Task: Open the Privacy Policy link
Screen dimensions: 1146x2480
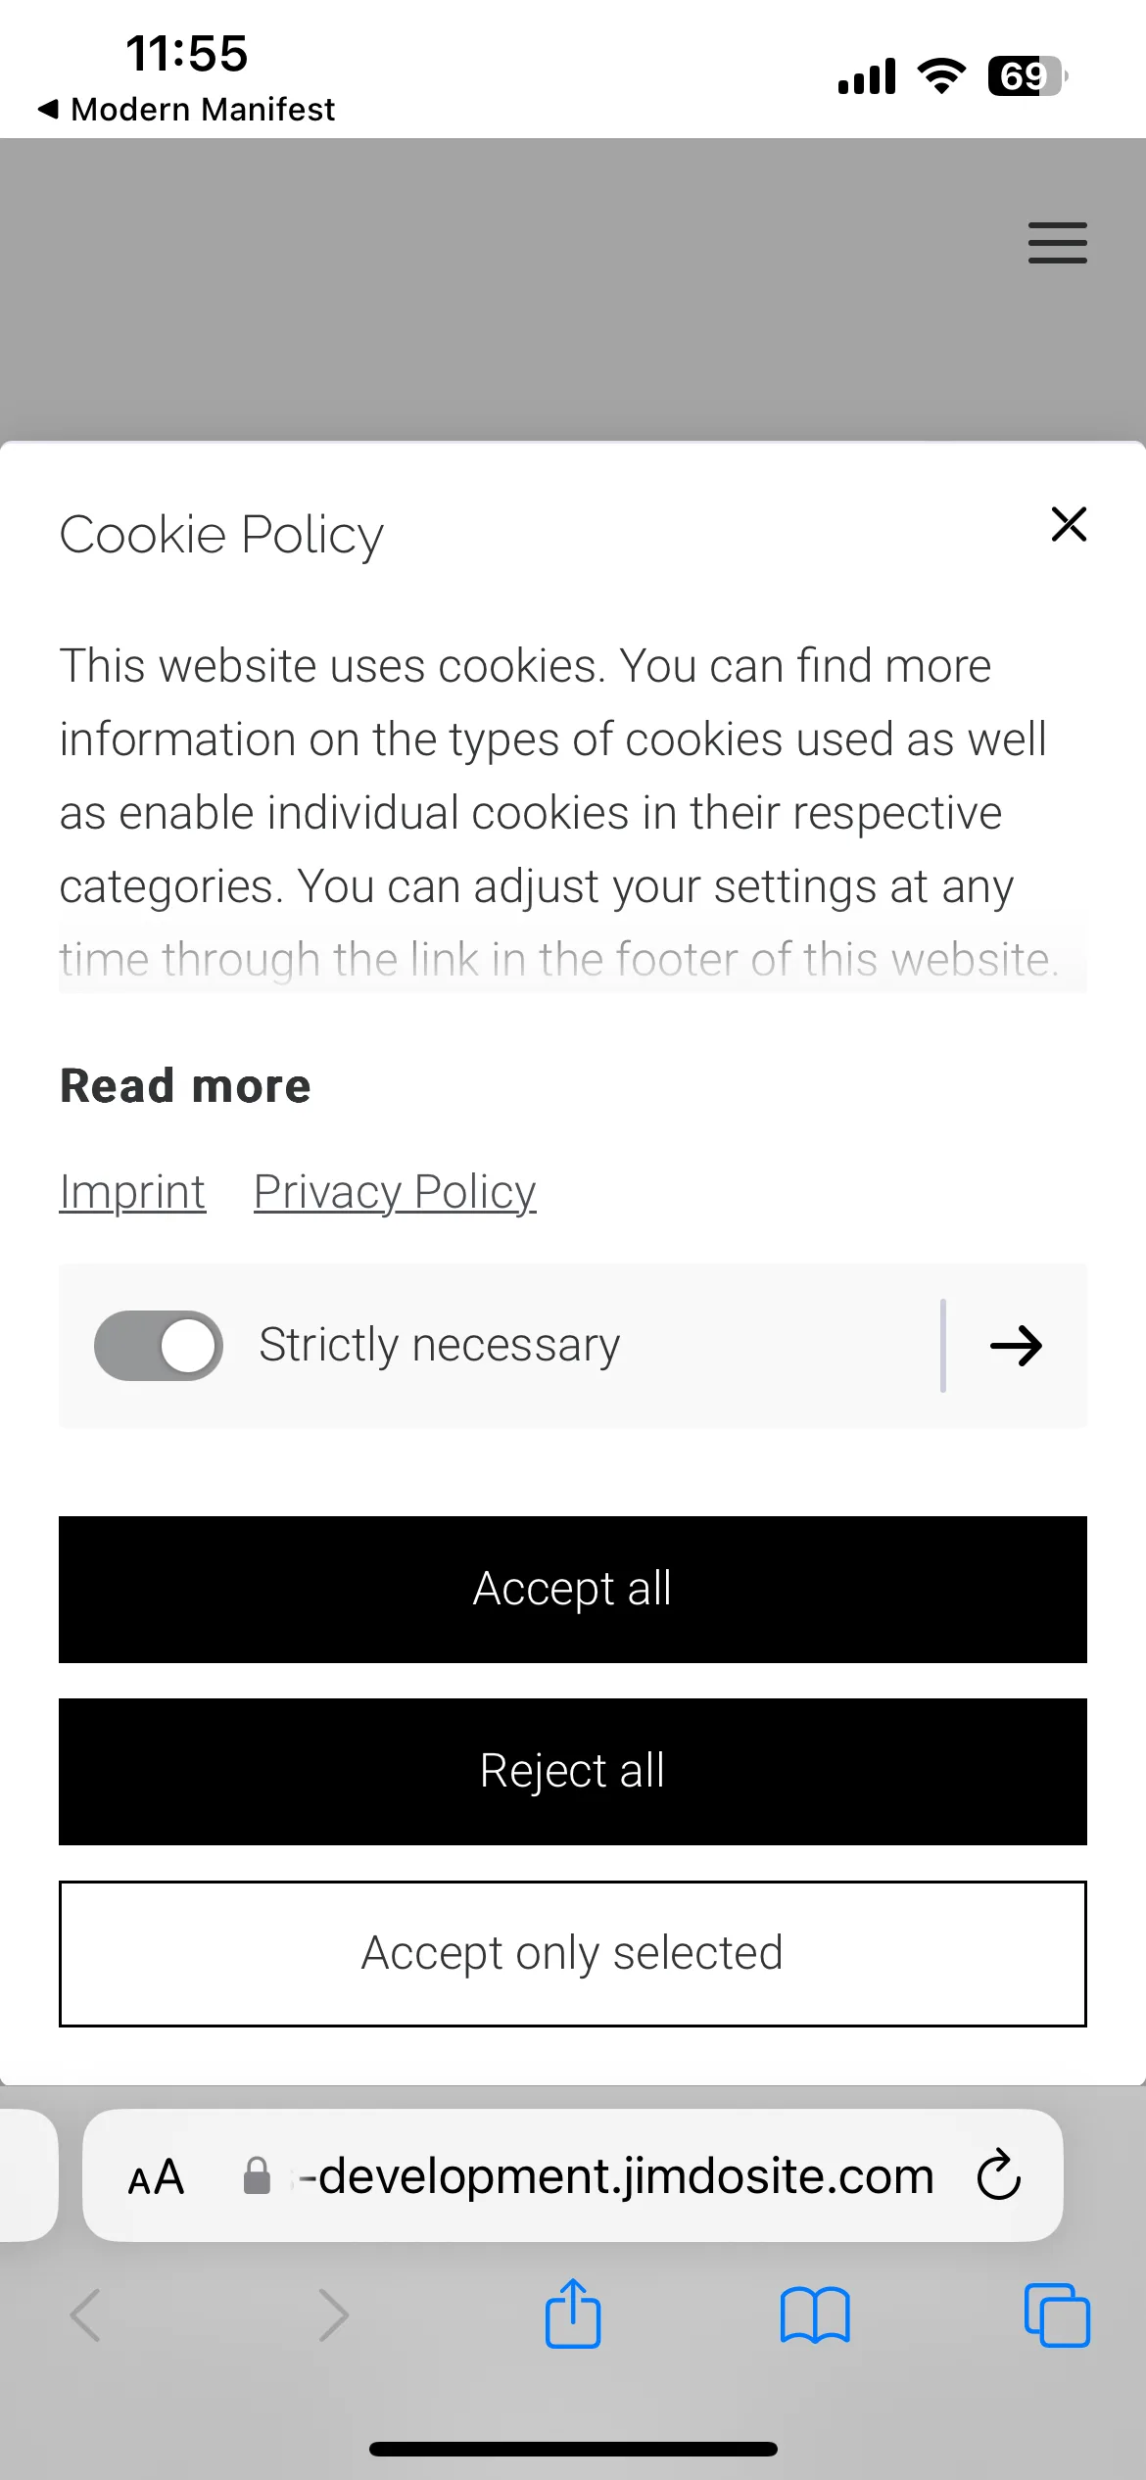Action: 395,1192
